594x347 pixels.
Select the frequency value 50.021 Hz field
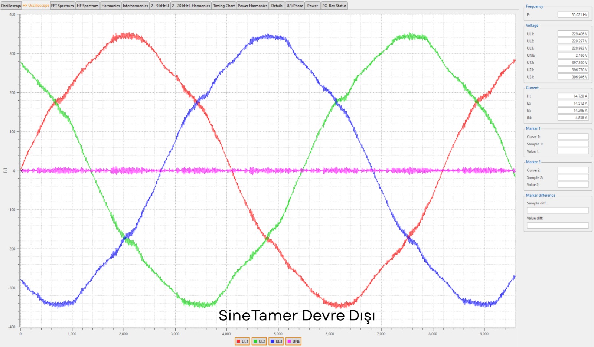(x=573, y=15)
